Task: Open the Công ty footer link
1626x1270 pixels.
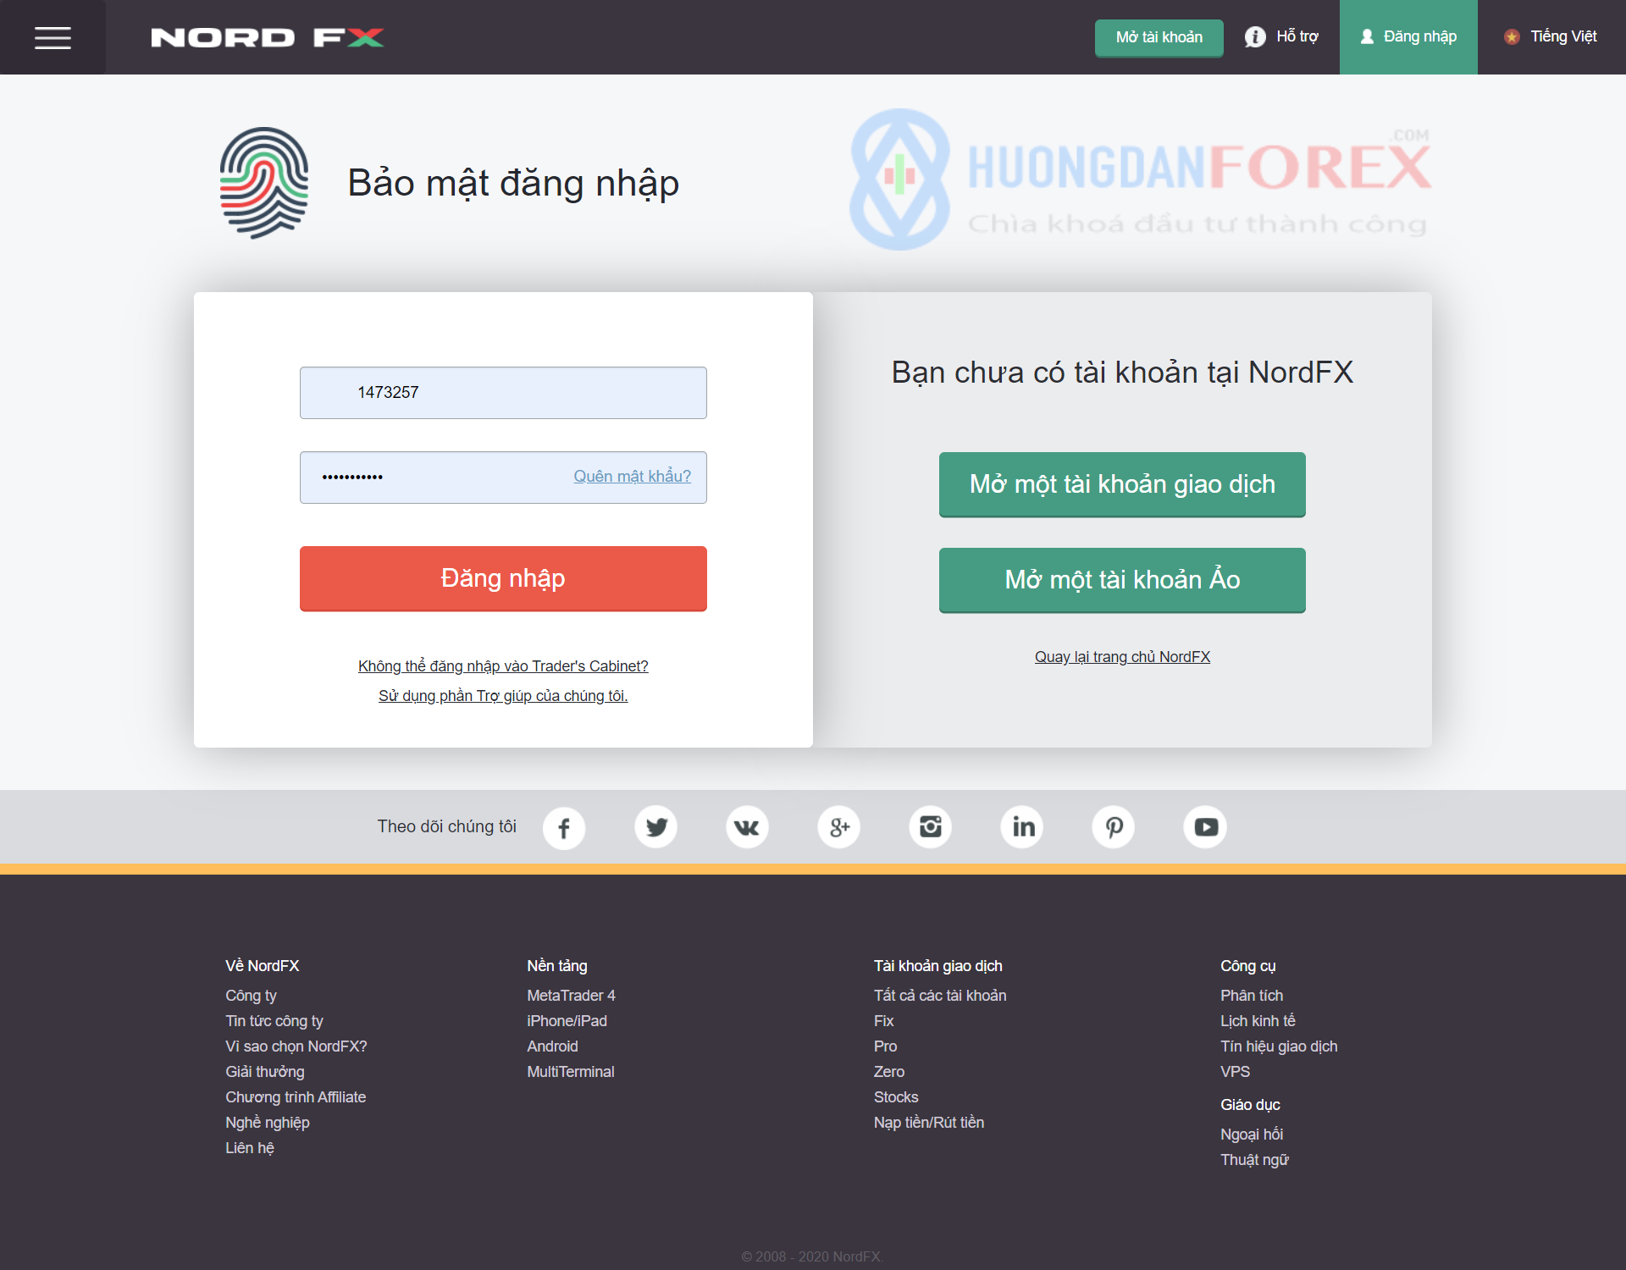Action: tap(252, 996)
